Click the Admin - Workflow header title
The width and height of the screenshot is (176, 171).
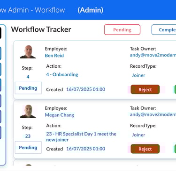pyautogui.click(x=32, y=10)
